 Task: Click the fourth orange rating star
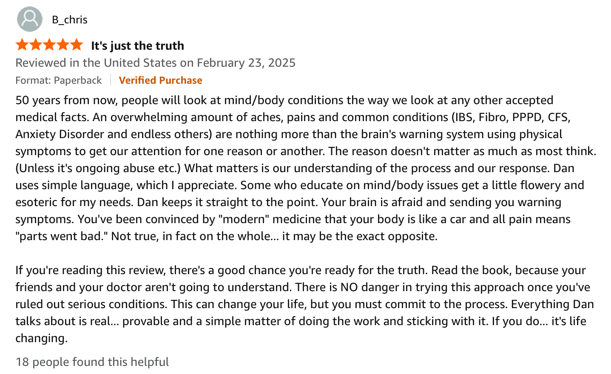tap(63, 45)
